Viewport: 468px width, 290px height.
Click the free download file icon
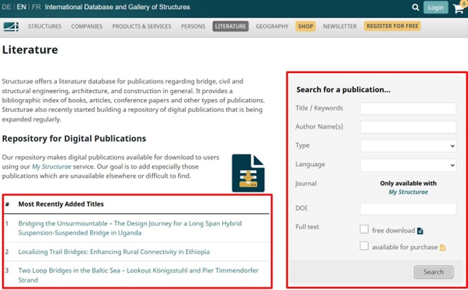(420, 230)
